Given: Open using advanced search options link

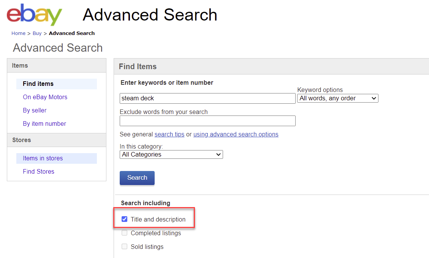Looking at the screenshot, I should coord(236,135).
